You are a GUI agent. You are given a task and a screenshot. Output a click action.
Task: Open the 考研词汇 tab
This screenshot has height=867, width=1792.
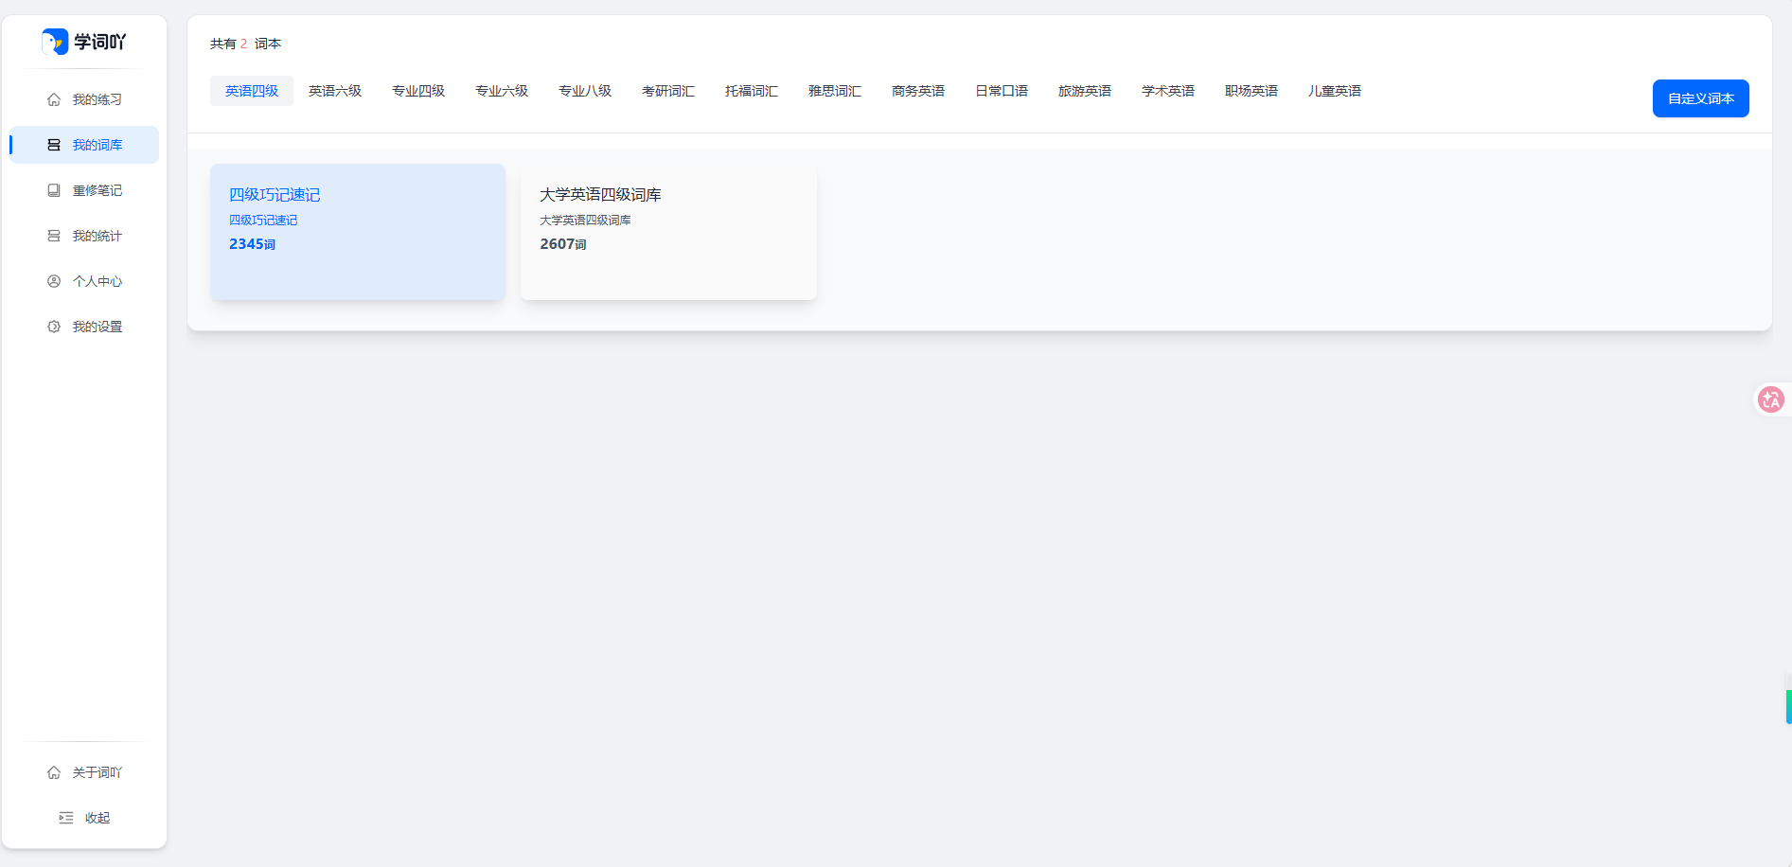tap(668, 91)
